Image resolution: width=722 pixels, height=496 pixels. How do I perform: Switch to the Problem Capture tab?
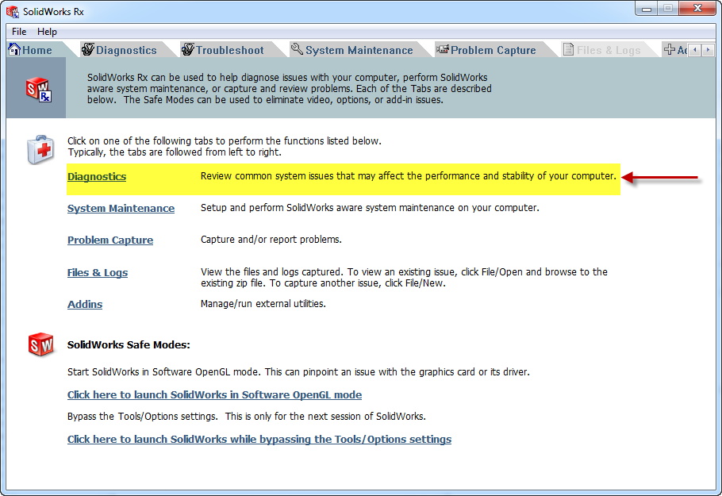point(493,50)
